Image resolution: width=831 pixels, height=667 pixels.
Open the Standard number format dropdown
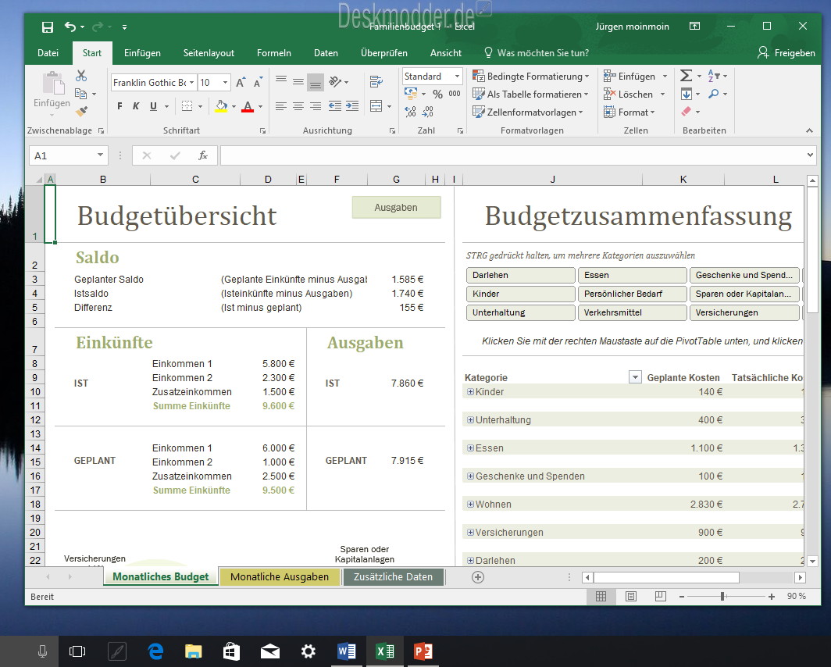click(x=457, y=77)
